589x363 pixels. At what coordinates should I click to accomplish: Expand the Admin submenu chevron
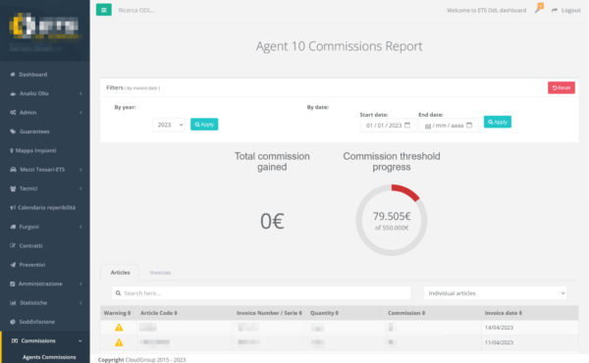(80, 112)
